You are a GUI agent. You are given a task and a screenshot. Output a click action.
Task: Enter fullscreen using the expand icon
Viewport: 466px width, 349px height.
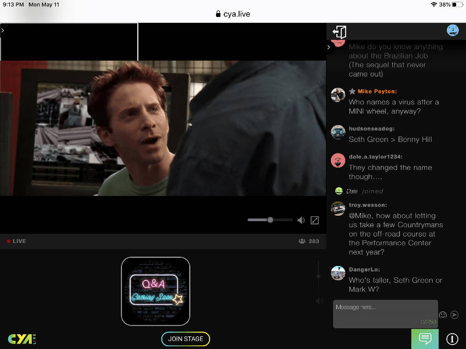(x=314, y=220)
